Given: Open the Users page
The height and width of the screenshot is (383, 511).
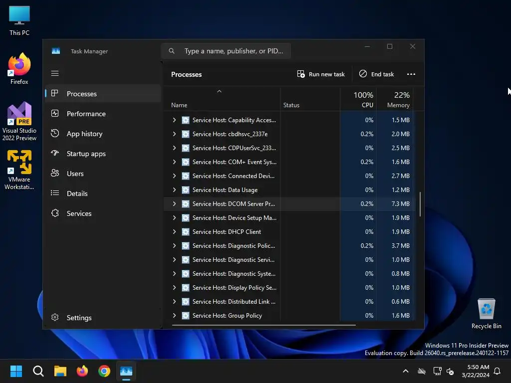Looking at the screenshot, I should [x=103, y=173].
